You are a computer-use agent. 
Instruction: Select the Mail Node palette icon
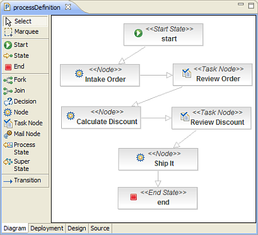tap(8, 134)
